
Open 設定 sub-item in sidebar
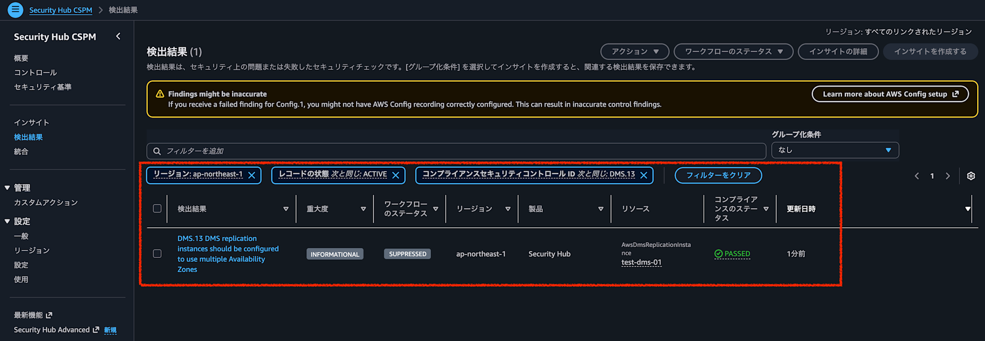(21, 265)
